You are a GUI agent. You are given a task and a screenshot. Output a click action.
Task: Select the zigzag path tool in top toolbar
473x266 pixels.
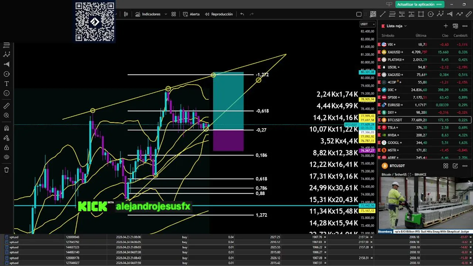click(x=459, y=14)
